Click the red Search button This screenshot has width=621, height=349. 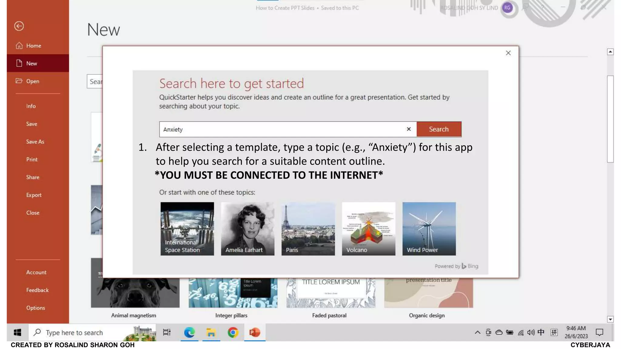click(x=439, y=129)
